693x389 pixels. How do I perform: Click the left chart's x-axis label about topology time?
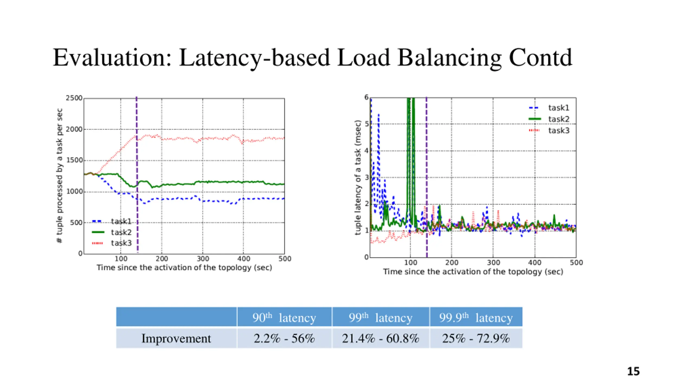184,268
